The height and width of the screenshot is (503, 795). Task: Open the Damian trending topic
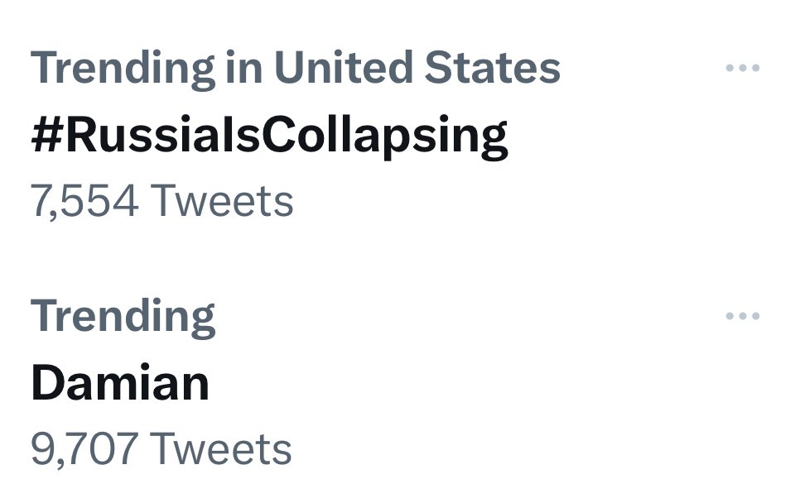pos(120,382)
